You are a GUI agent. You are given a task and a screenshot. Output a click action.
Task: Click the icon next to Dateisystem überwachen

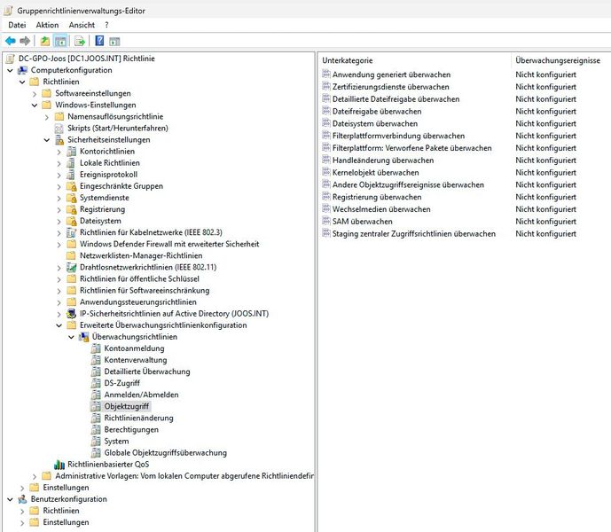tap(326, 123)
